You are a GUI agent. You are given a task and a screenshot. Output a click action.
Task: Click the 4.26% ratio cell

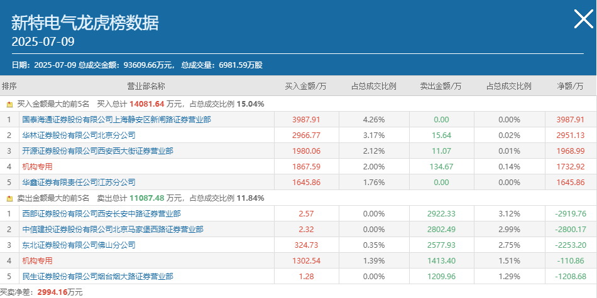[374, 120]
